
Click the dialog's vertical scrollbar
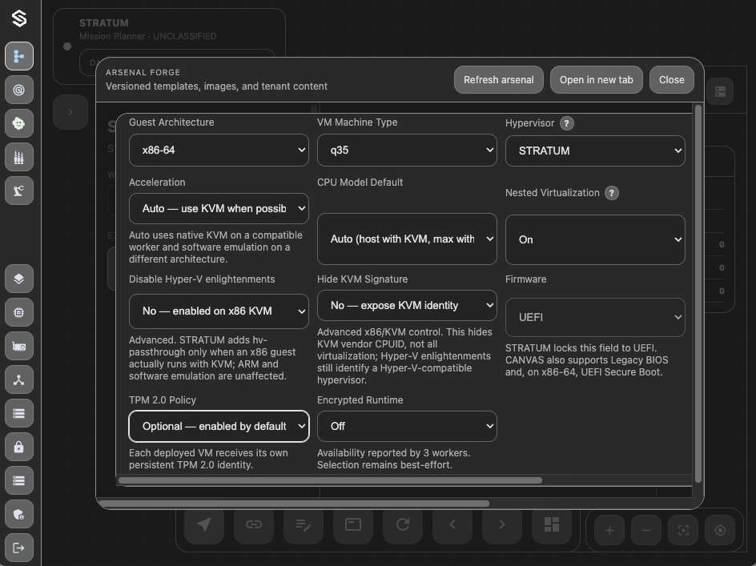click(698, 294)
